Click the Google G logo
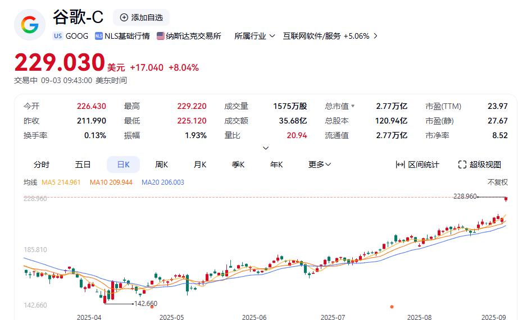518x320 pixels. [29, 25]
